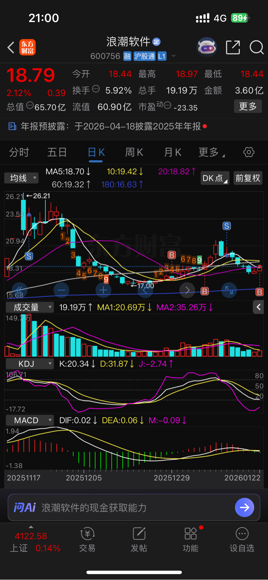Open the KDJ indicator dropdown
The width and height of the screenshot is (268, 580).
pyautogui.click(x=30, y=364)
